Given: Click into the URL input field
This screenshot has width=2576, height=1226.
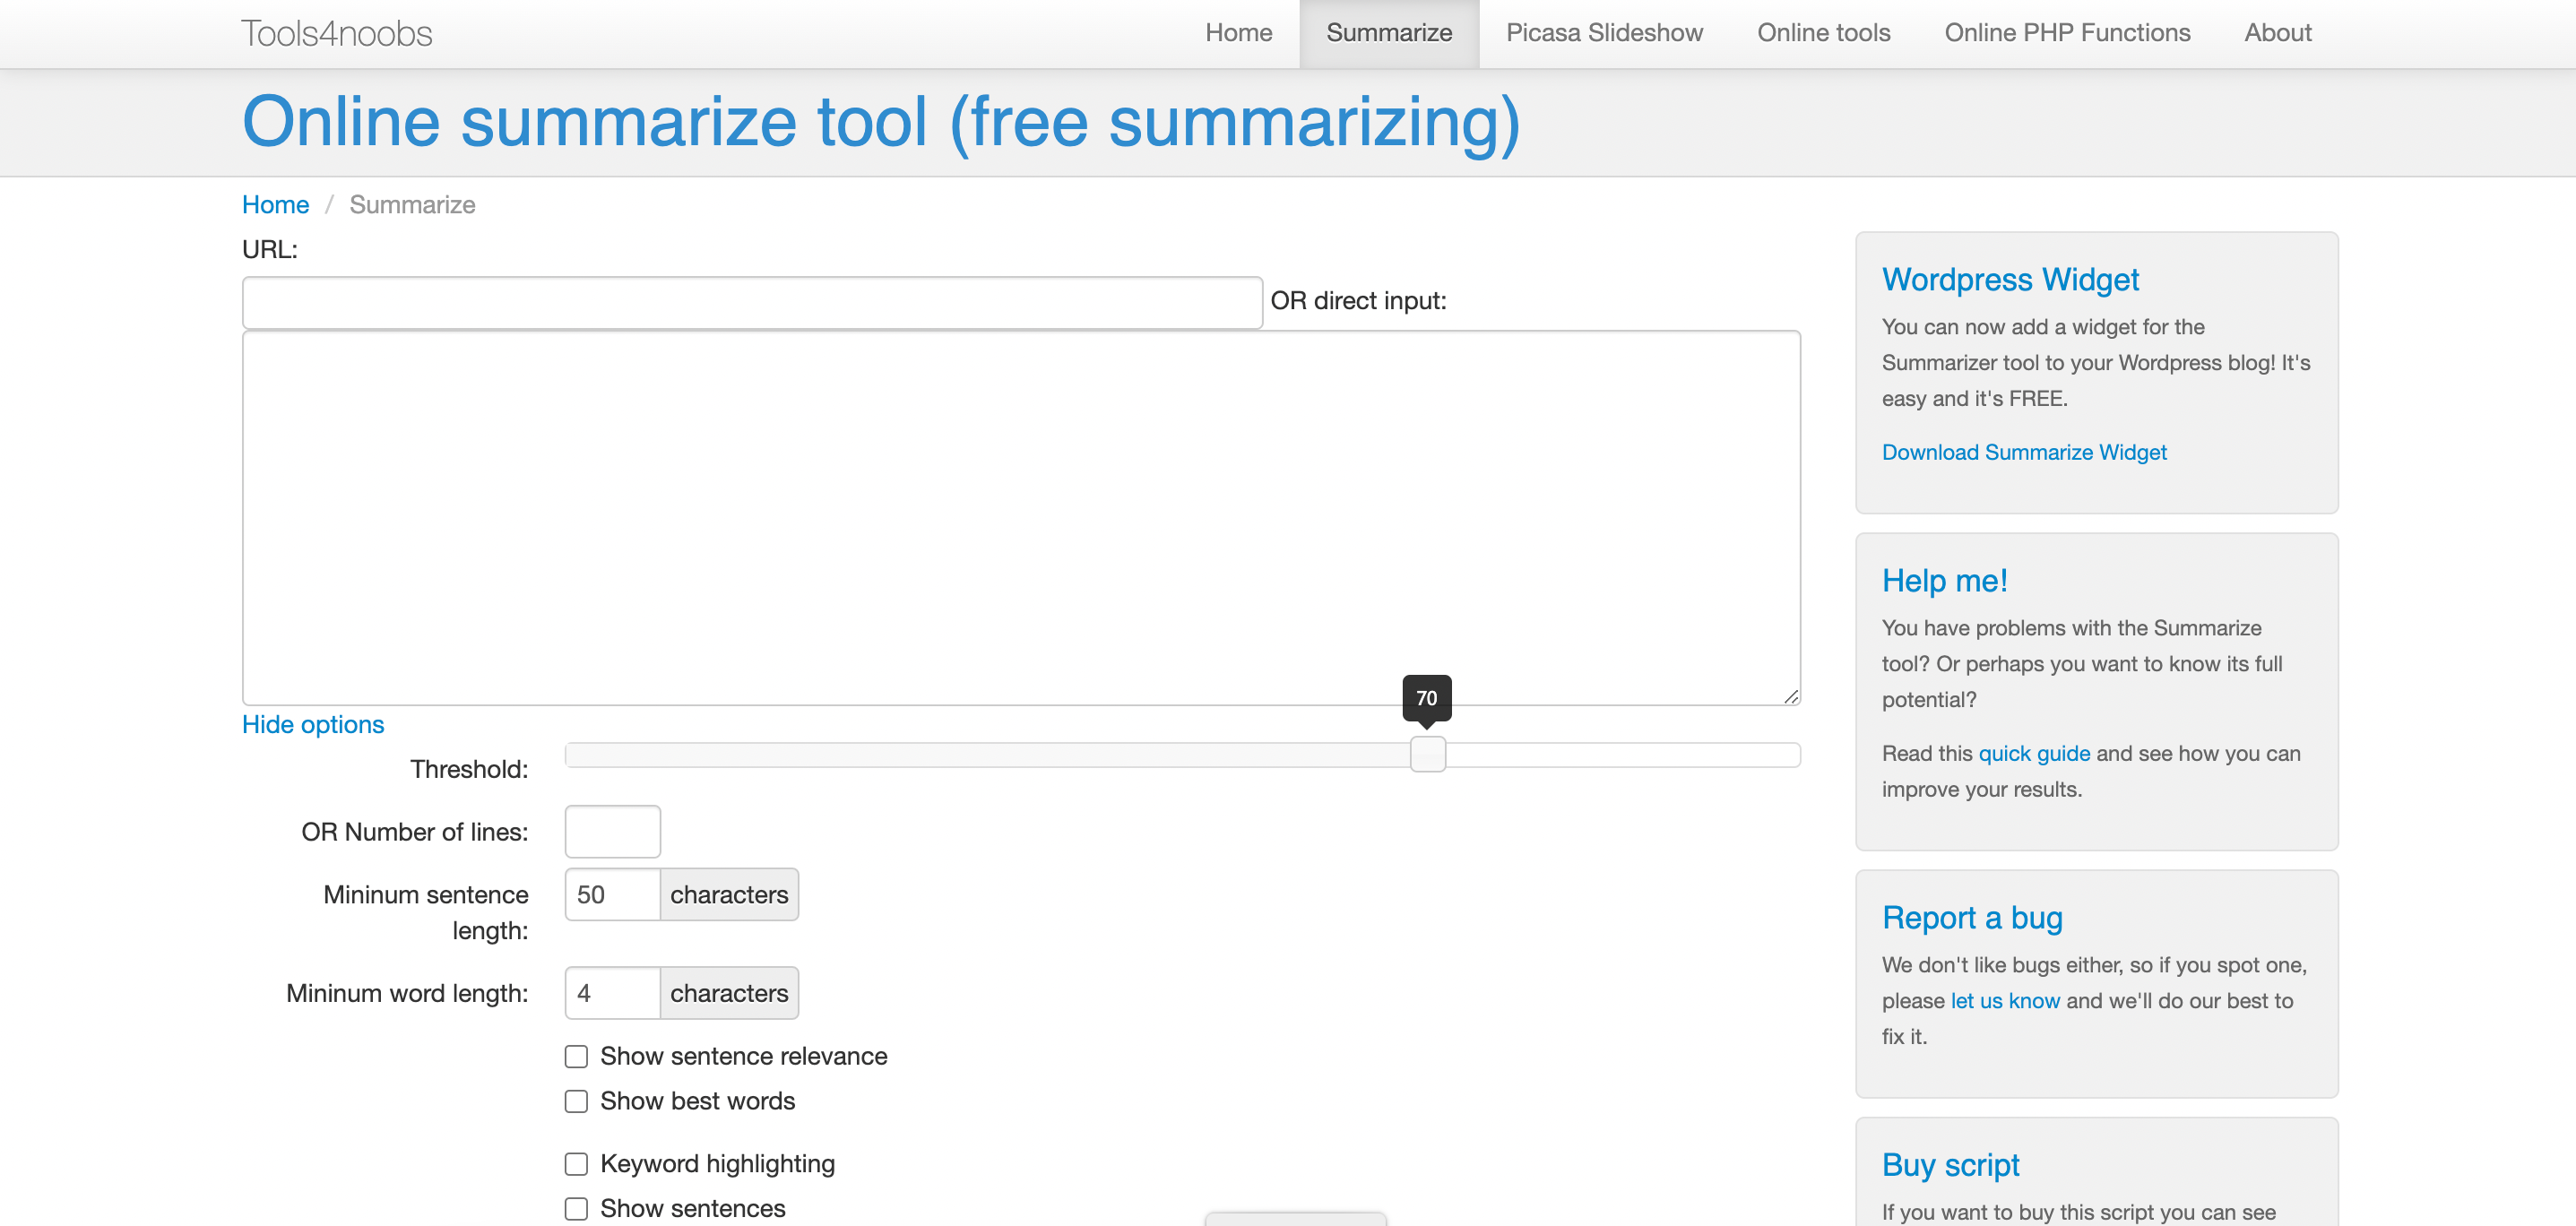Looking at the screenshot, I should [x=751, y=302].
